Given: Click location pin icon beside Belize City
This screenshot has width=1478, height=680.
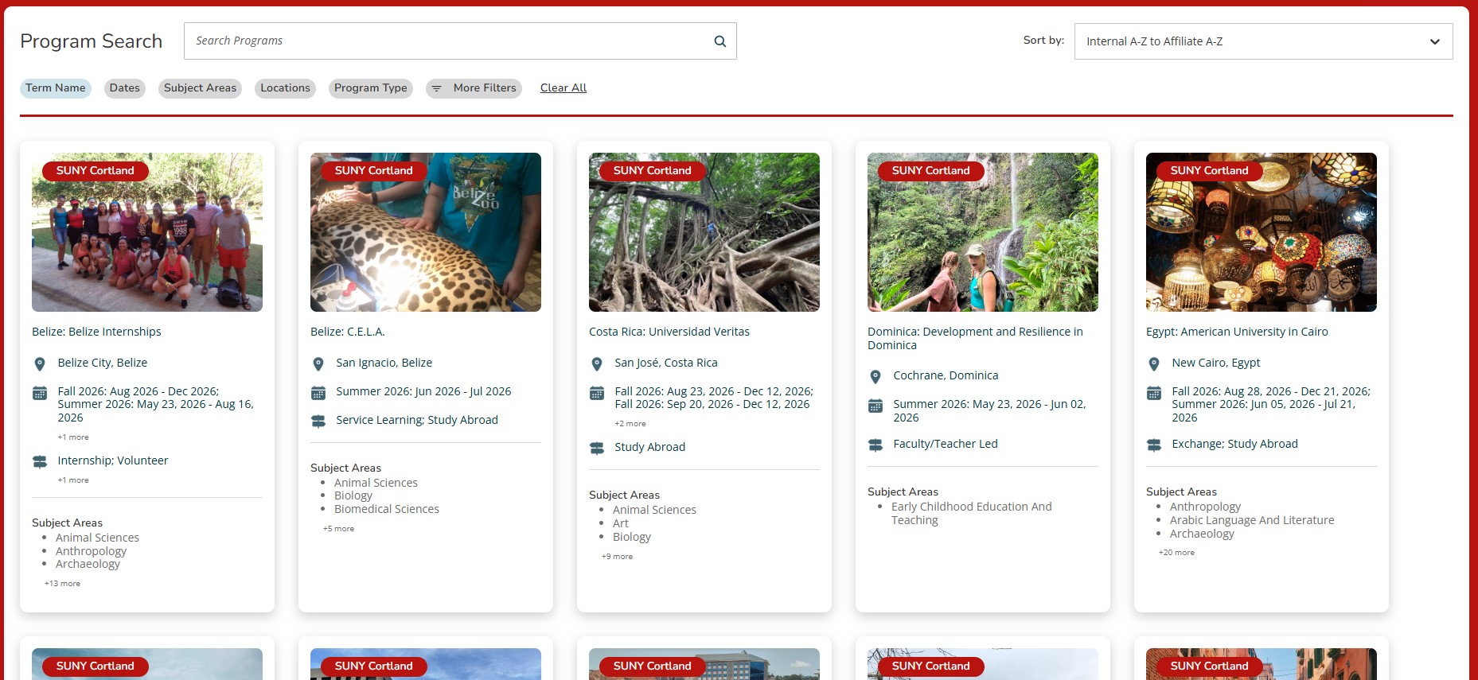Looking at the screenshot, I should coord(40,364).
